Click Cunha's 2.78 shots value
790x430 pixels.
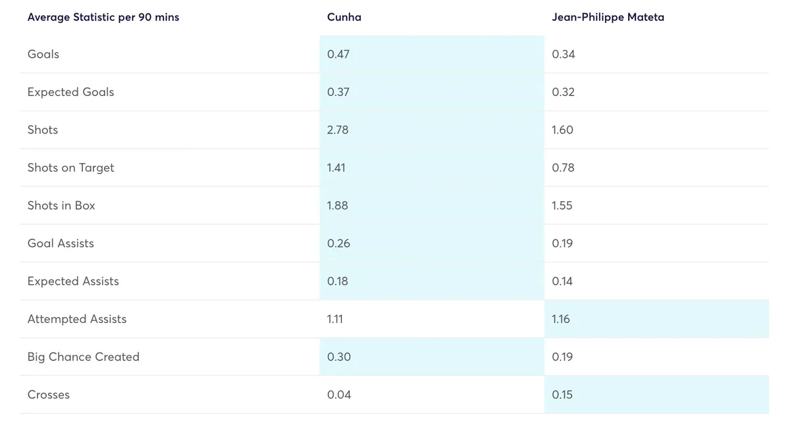[x=338, y=130]
